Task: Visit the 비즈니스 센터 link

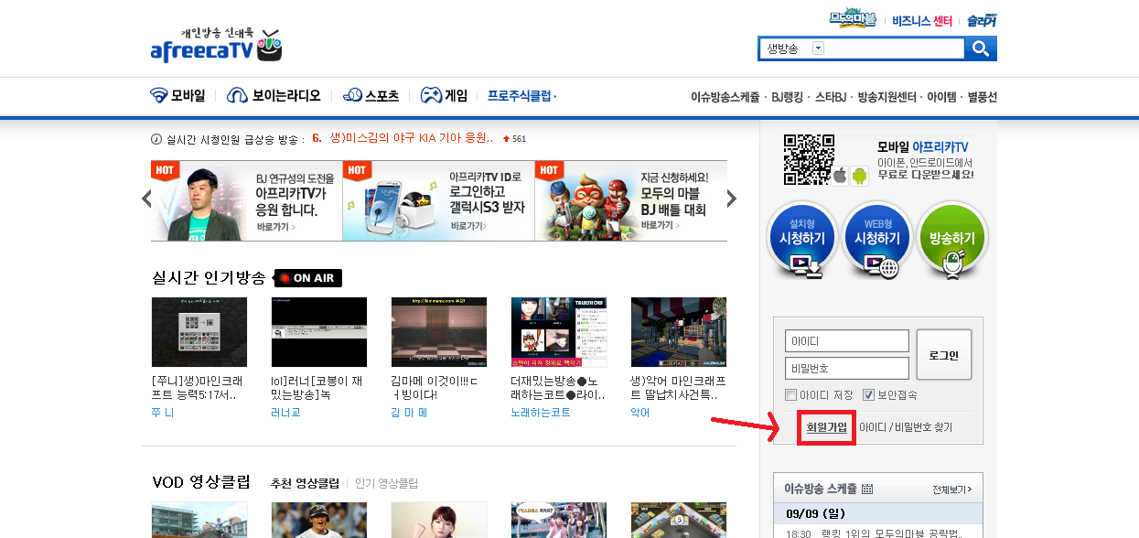Action: [922, 20]
